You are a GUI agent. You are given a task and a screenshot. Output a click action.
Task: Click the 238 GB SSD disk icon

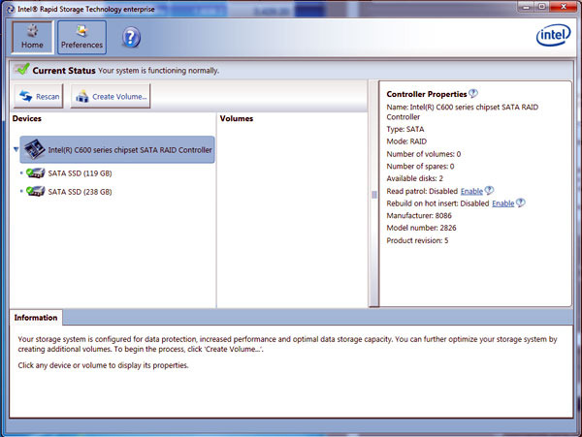coord(36,191)
